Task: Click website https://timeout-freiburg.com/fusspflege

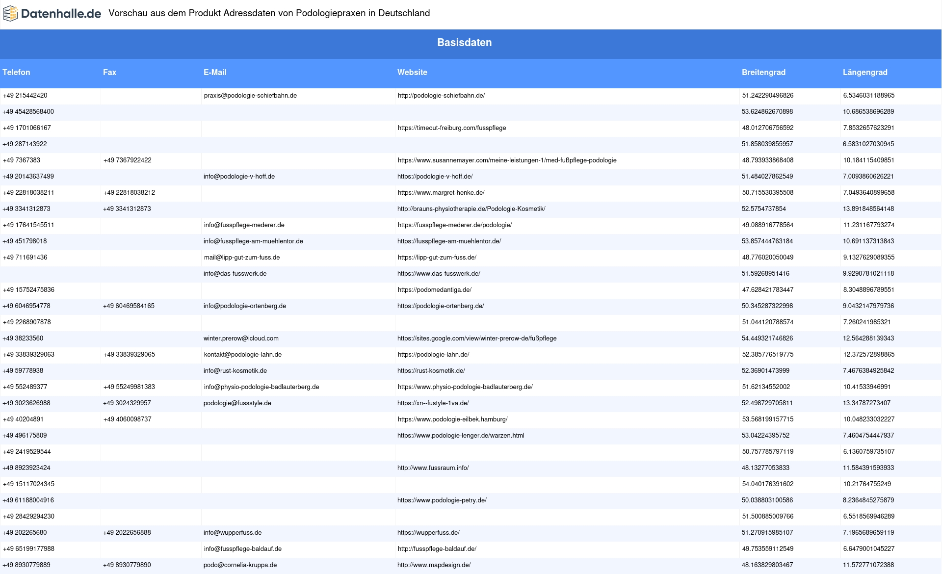Action: click(452, 128)
